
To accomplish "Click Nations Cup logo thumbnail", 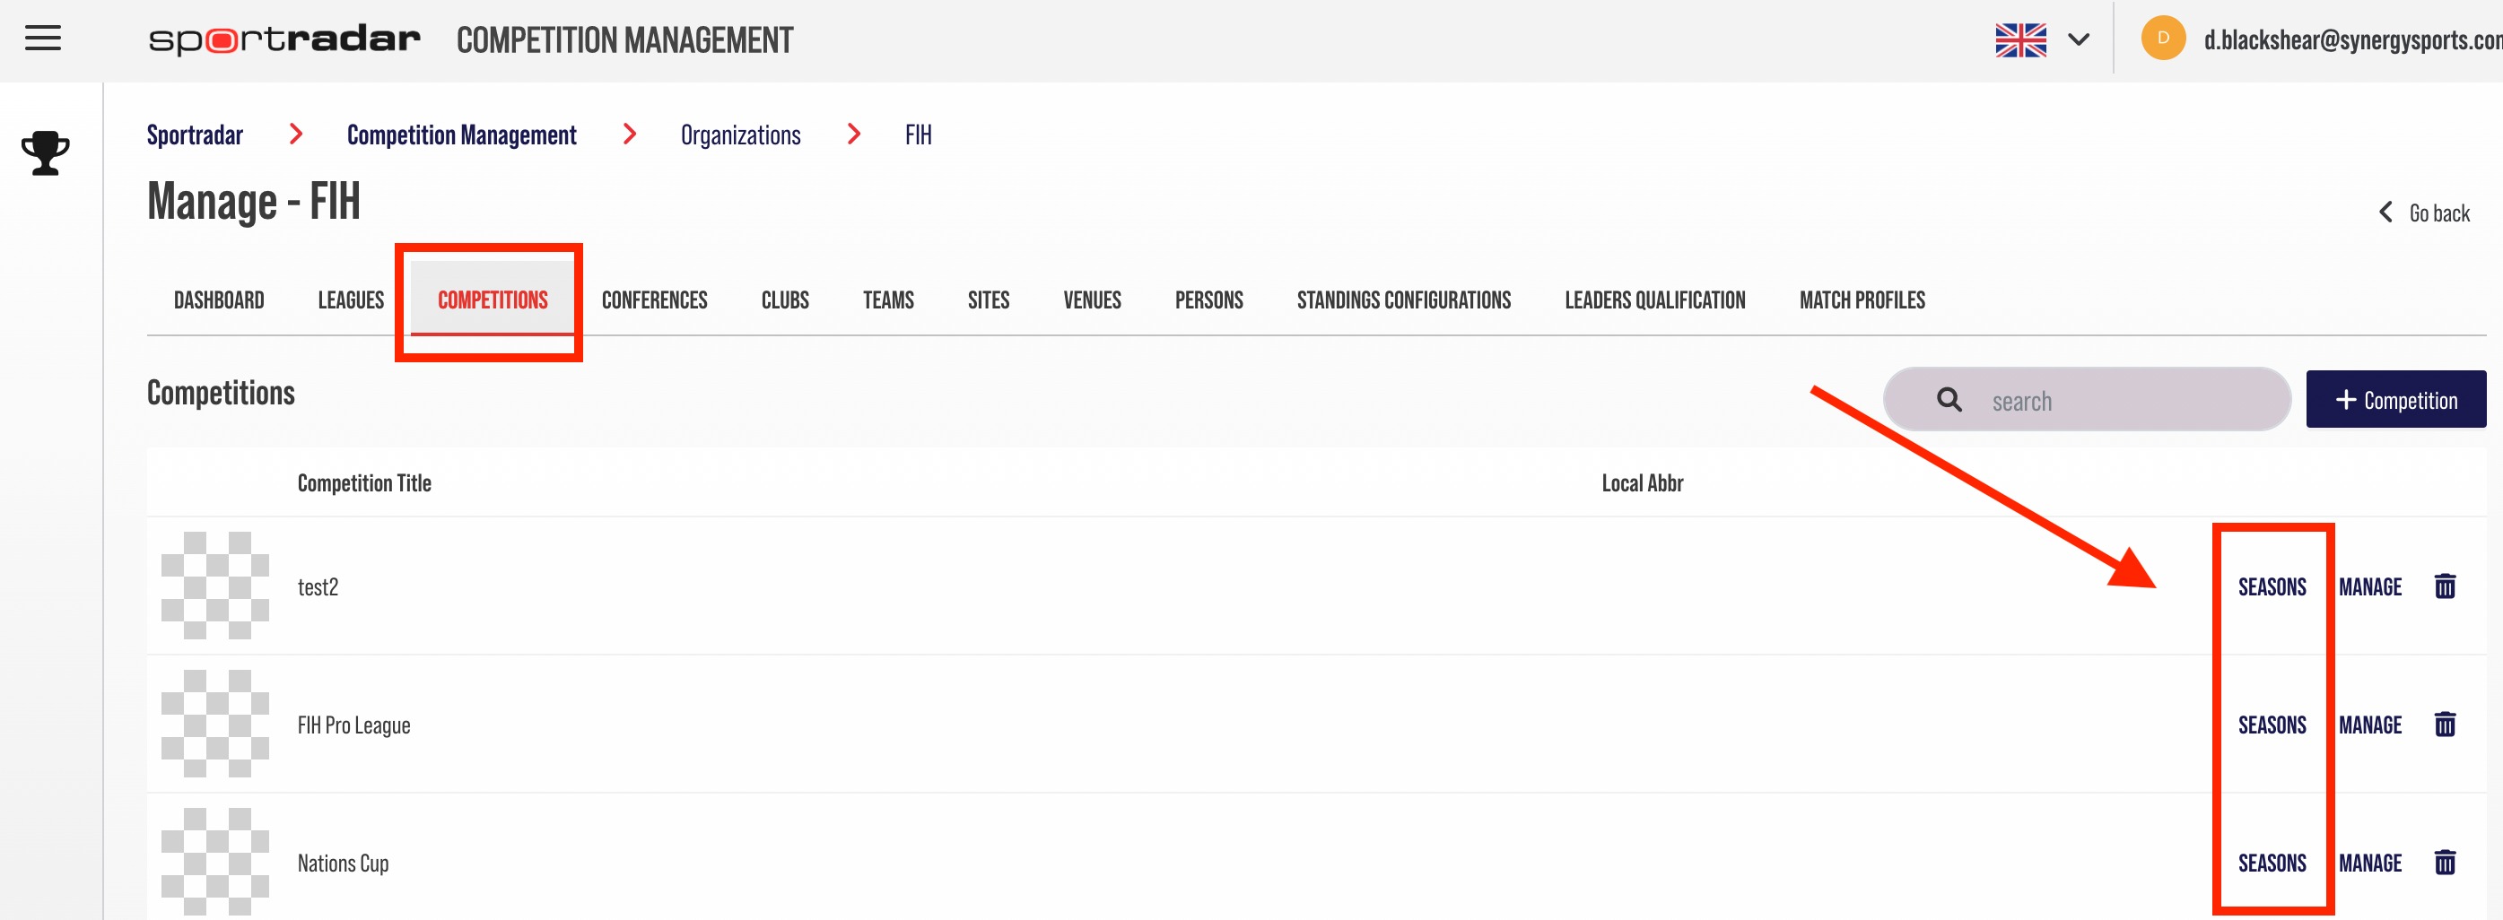I will point(214,862).
